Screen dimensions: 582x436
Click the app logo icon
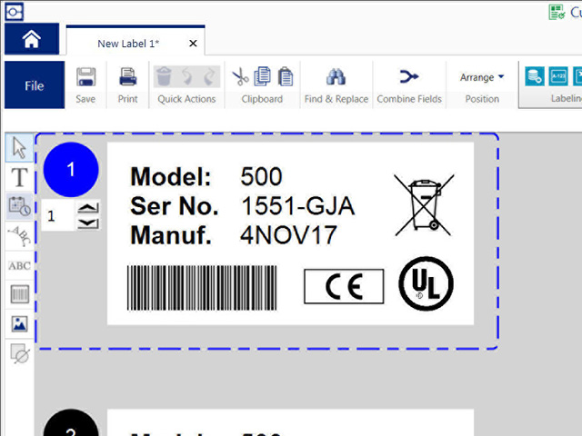click(x=15, y=12)
